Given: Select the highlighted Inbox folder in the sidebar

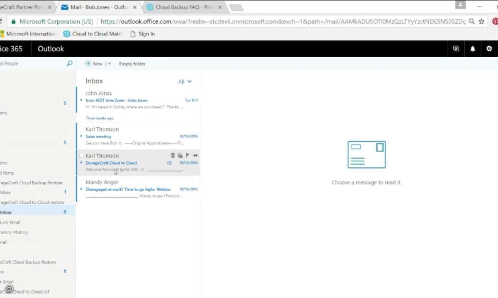Looking at the screenshot, I should point(37,212).
